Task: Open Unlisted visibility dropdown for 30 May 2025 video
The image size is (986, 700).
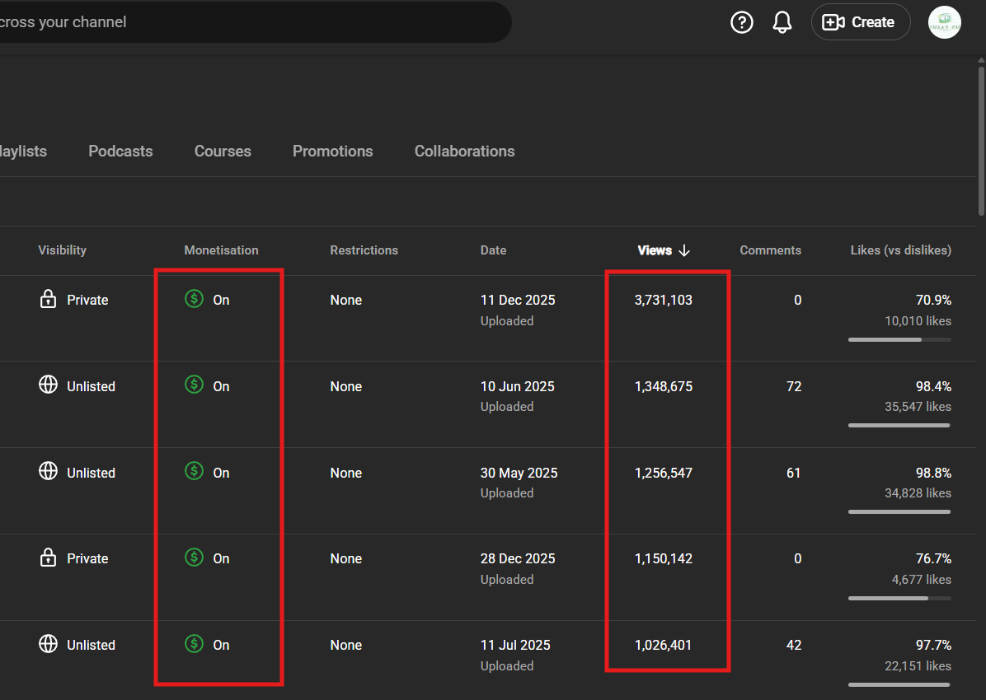Action: pyautogui.click(x=91, y=473)
